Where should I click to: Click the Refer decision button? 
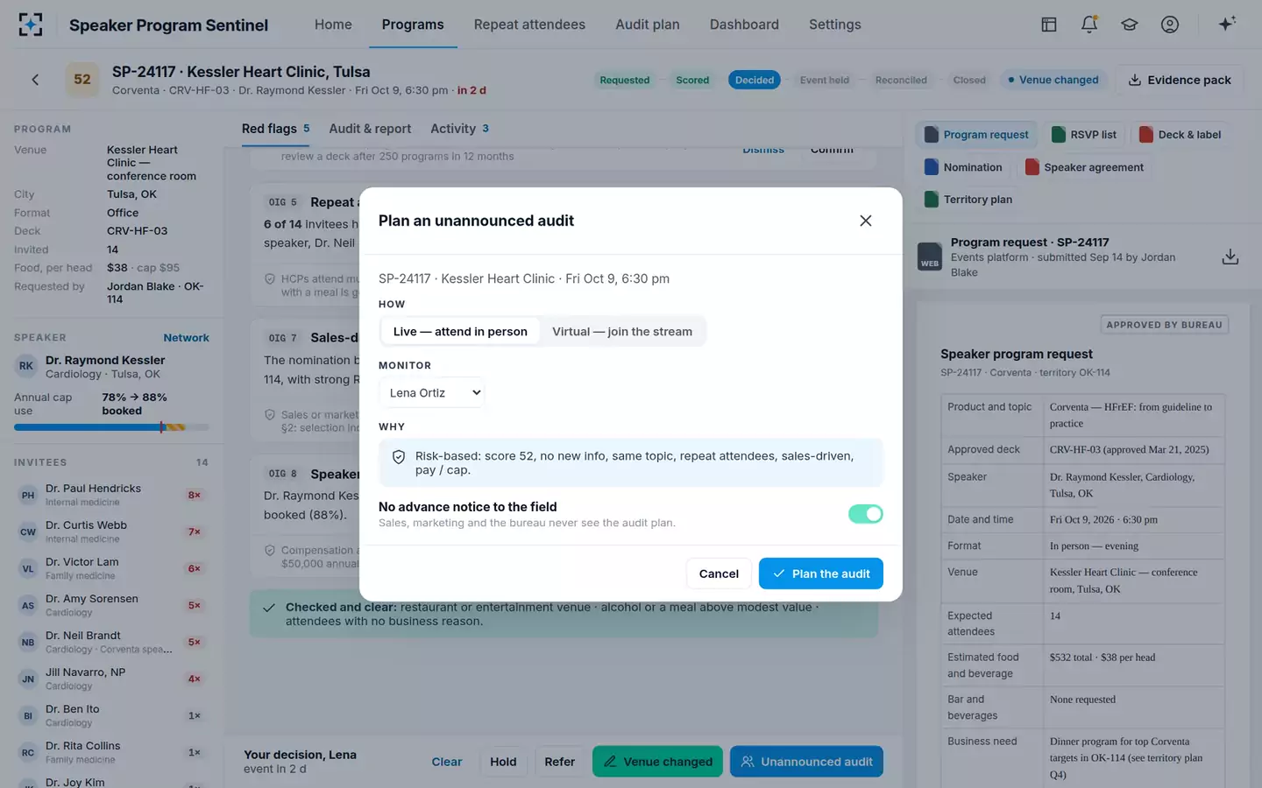click(x=559, y=762)
